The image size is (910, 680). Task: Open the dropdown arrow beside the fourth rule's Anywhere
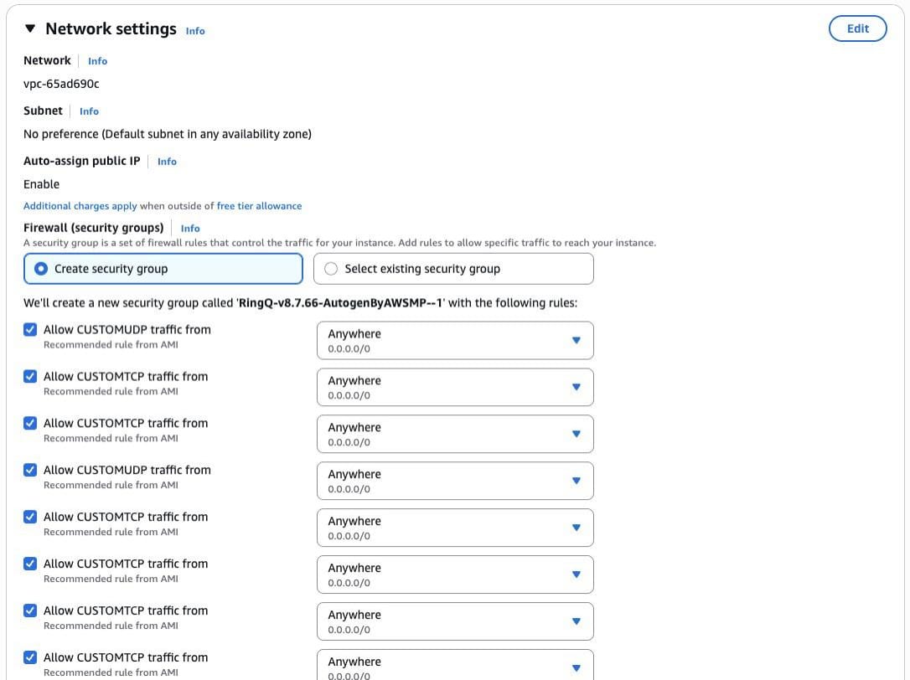(577, 481)
